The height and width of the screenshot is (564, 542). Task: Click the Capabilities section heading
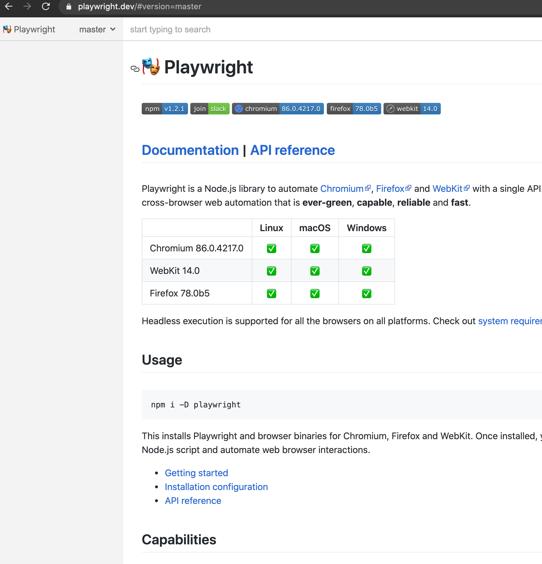pyautogui.click(x=179, y=539)
